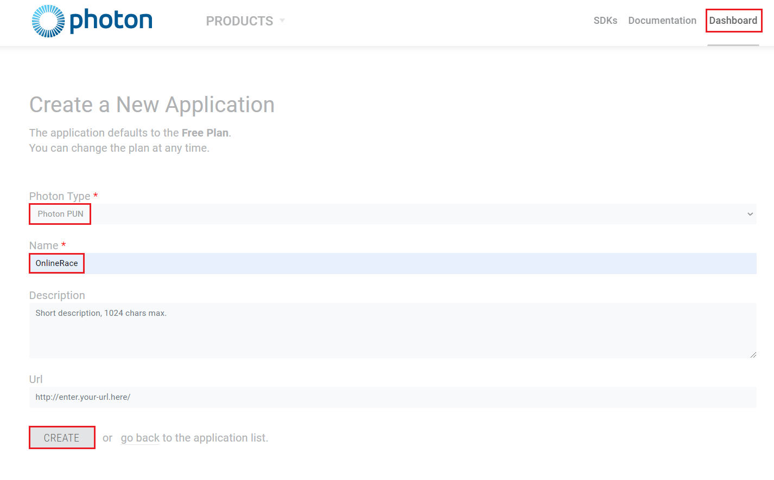Click the go back link

(139, 437)
